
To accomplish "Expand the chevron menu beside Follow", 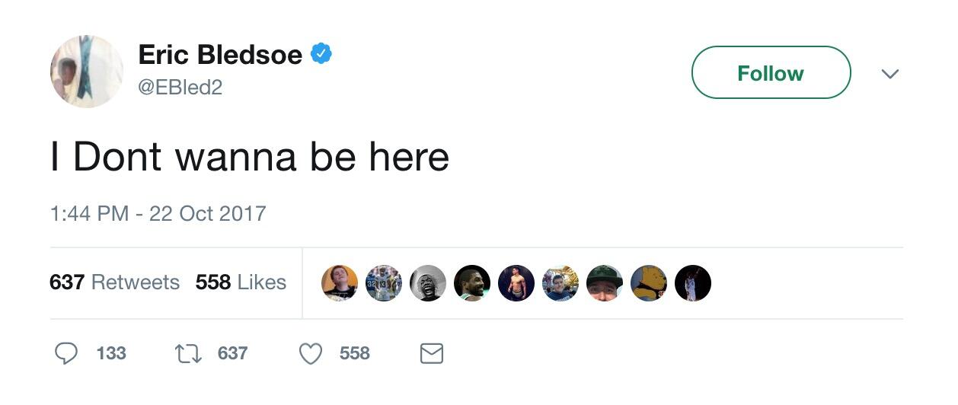I will coord(889,74).
